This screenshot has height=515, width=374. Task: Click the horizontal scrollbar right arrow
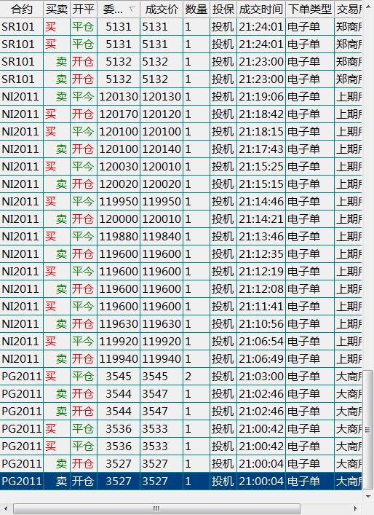[x=356, y=508]
